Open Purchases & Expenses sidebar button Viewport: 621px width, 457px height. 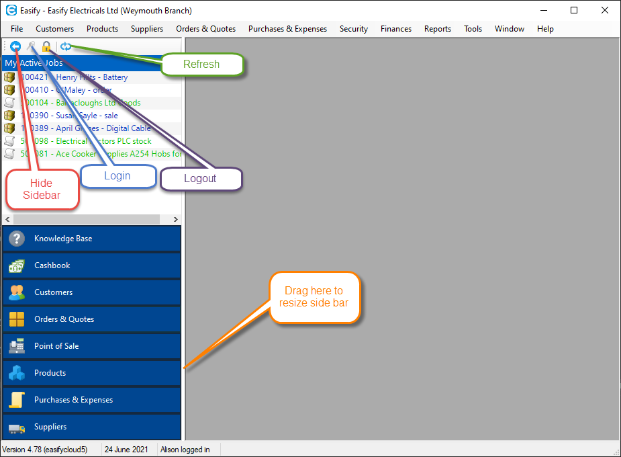pyautogui.click(x=92, y=400)
